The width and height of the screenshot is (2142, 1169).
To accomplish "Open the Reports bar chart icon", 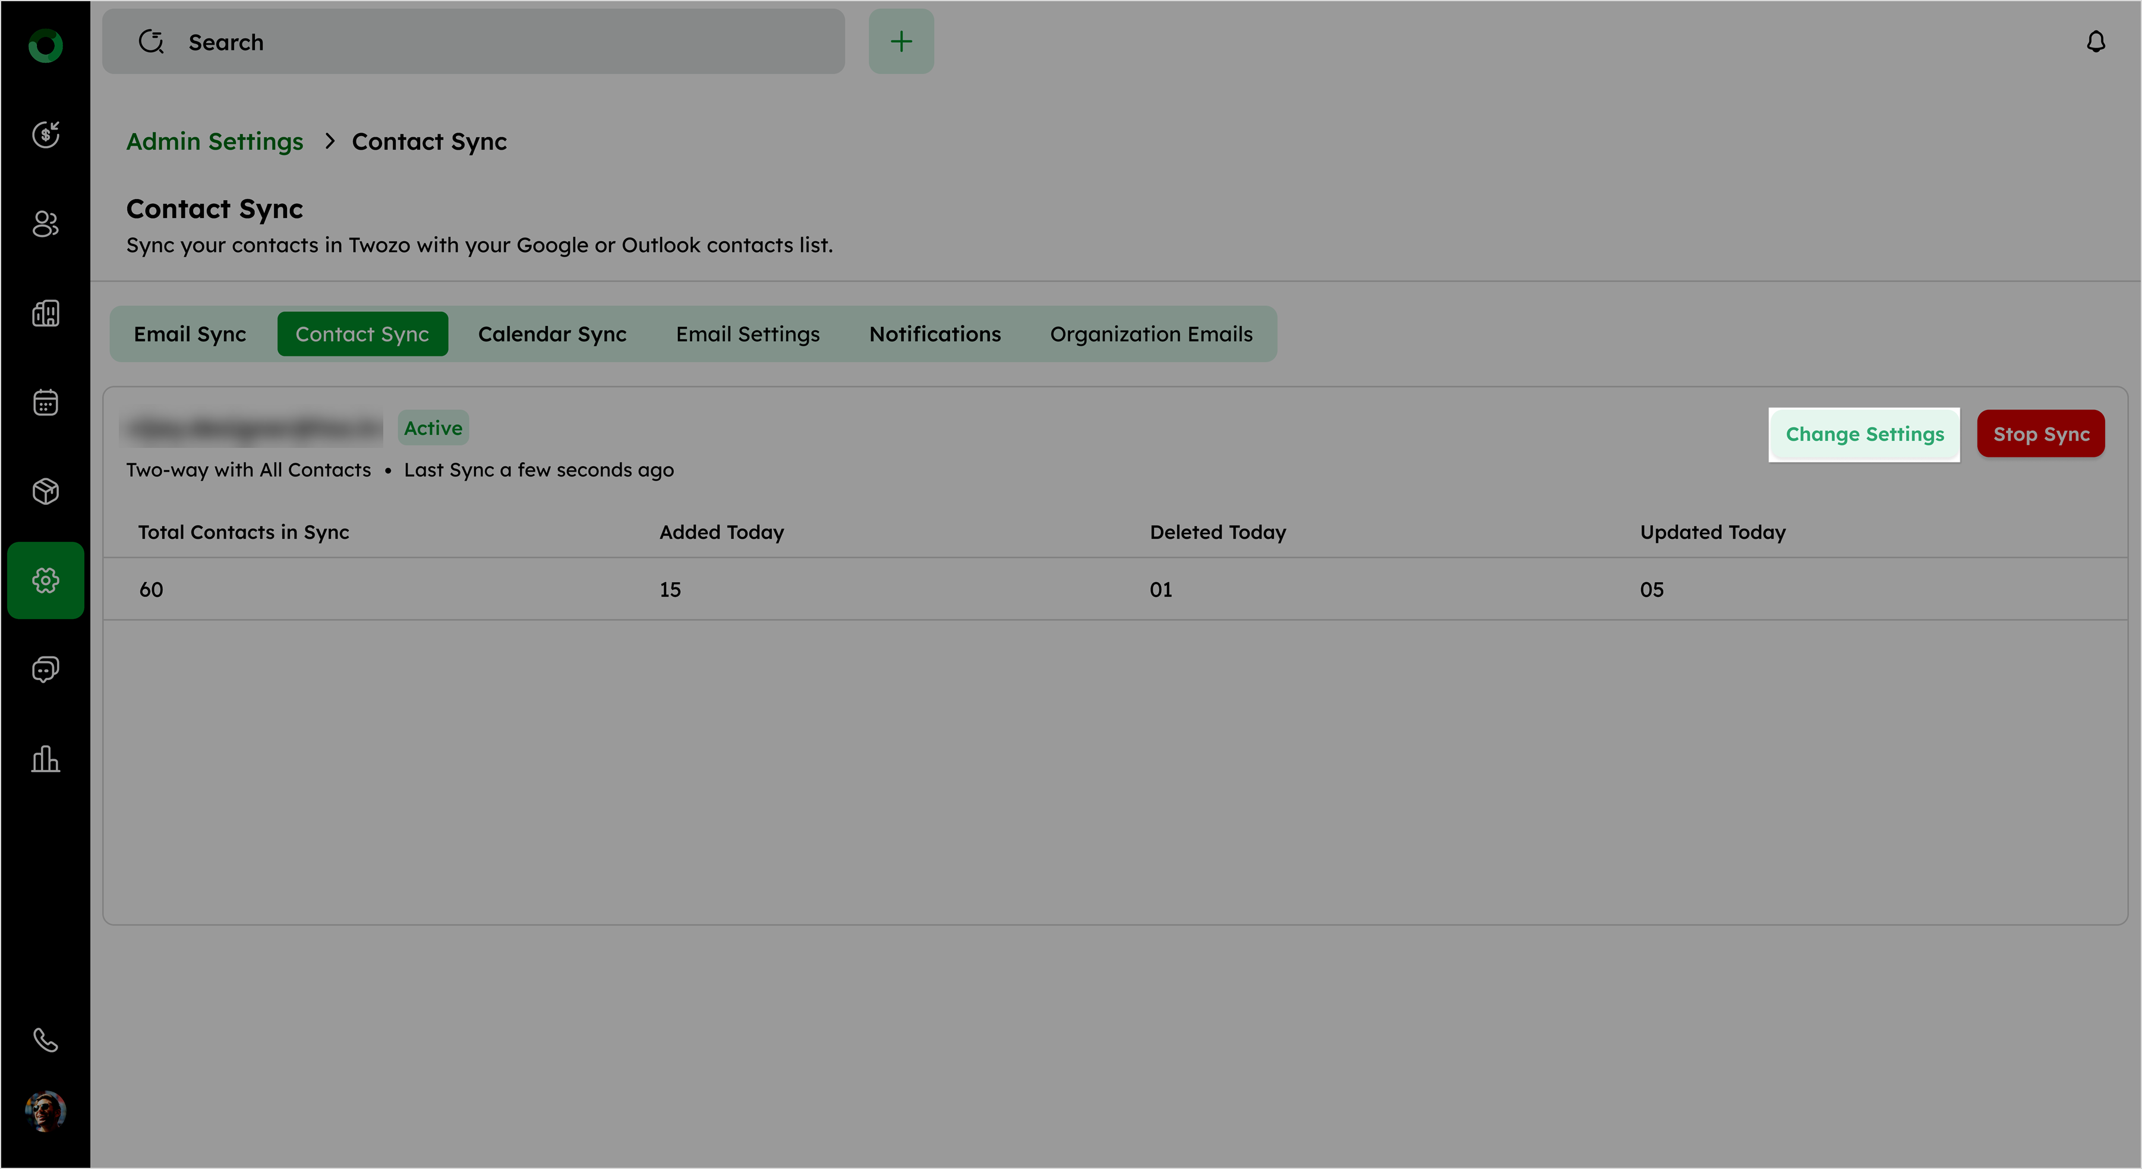I will pos(46,759).
